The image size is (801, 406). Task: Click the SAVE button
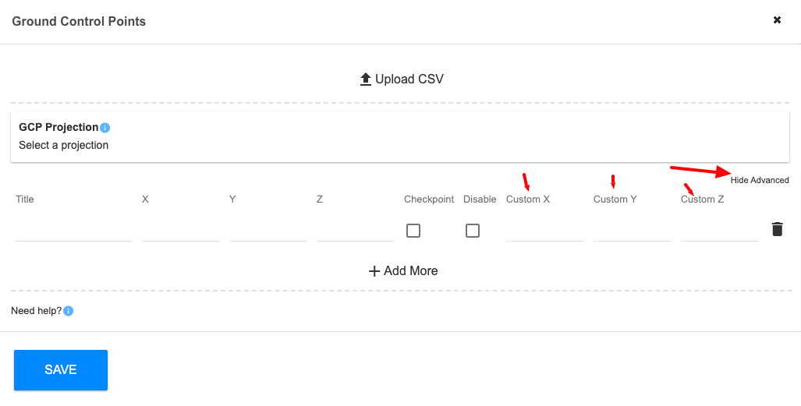pyautogui.click(x=61, y=369)
